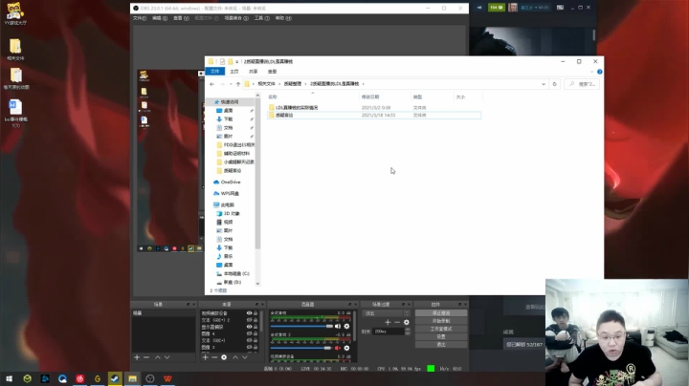Click 设置 button in OBS controls
Image resolution: width=689 pixels, height=386 pixels.
click(x=441, y=337)
